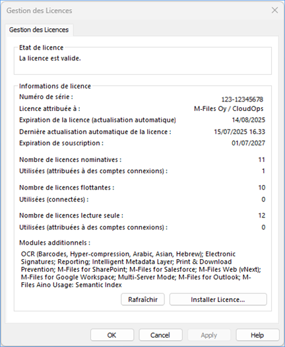Click the 'Informations de licence' group title
This screenshot has height=347, width=285.
(55, 86)
